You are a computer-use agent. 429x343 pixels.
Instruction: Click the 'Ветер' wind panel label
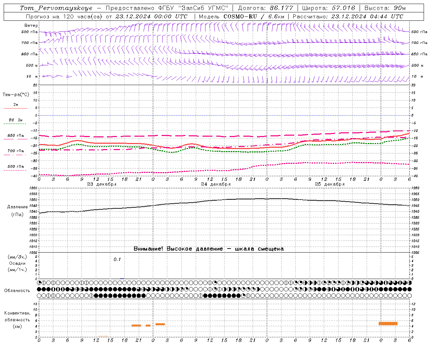[x=31, y=25]
